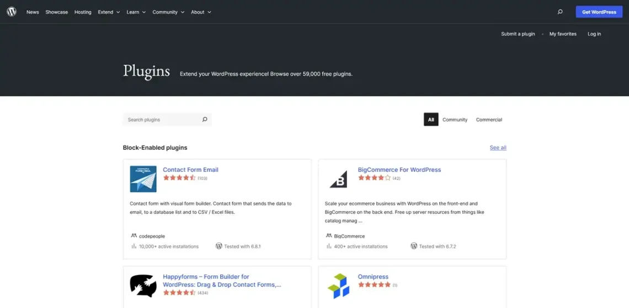629x308 pixels.
Task: Open the Contact Form Email title link
Action: coord(190,169)
